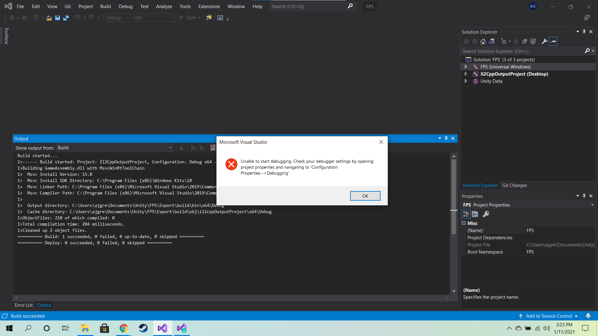The height and width of the screenshot is (336, 598).
Task: Switch to the Error List tab
Action: tap(24, 305)
